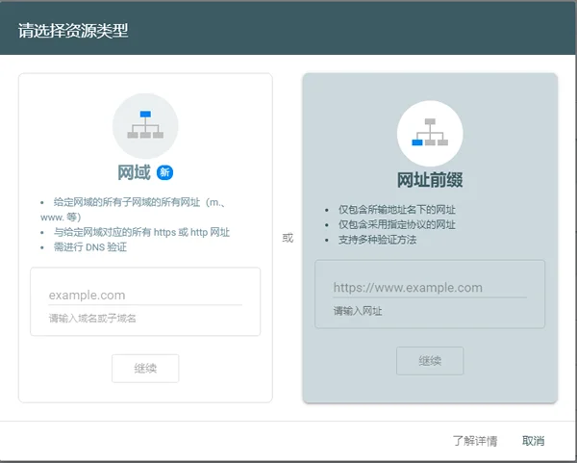This screenshot has width=577, height=463.
Task: Click the https://www.example.com URL input field
Action: click(x=430, y=288)
